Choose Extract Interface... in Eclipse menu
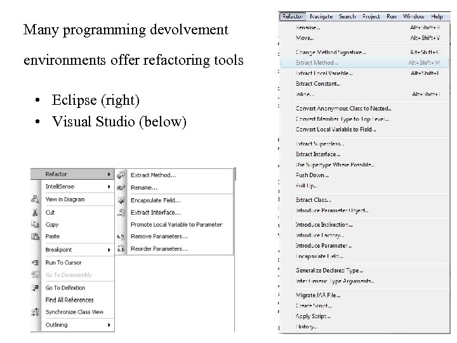The image size is (457, 343). (x=364, y=154)
